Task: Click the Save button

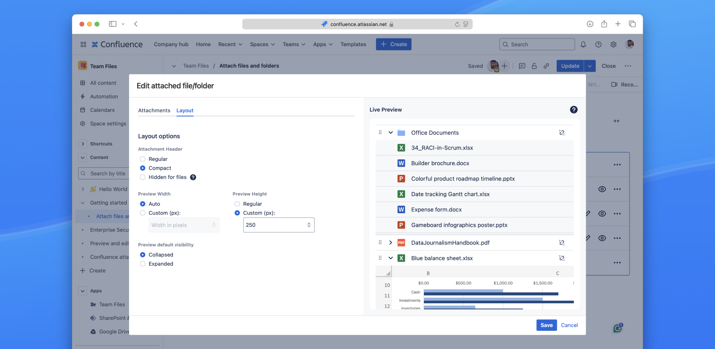Action: 546,325
